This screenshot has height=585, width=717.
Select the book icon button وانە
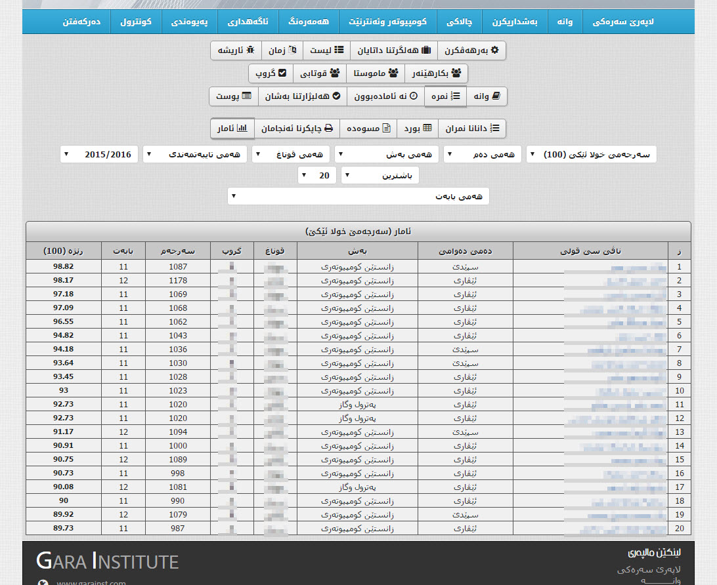point(487,96)
